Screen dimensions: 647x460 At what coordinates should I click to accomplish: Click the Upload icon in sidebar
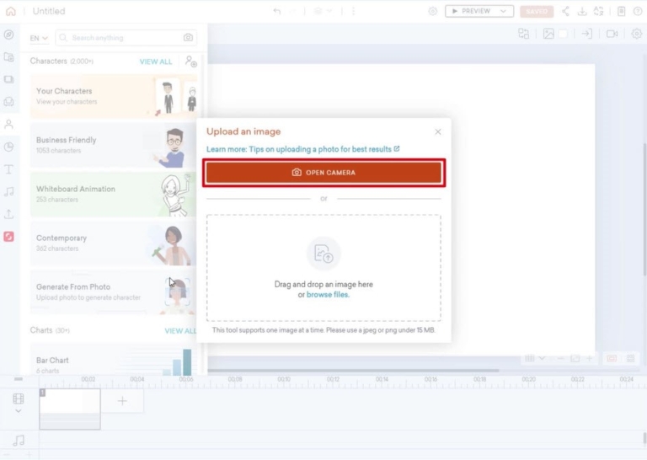(9, 214)
